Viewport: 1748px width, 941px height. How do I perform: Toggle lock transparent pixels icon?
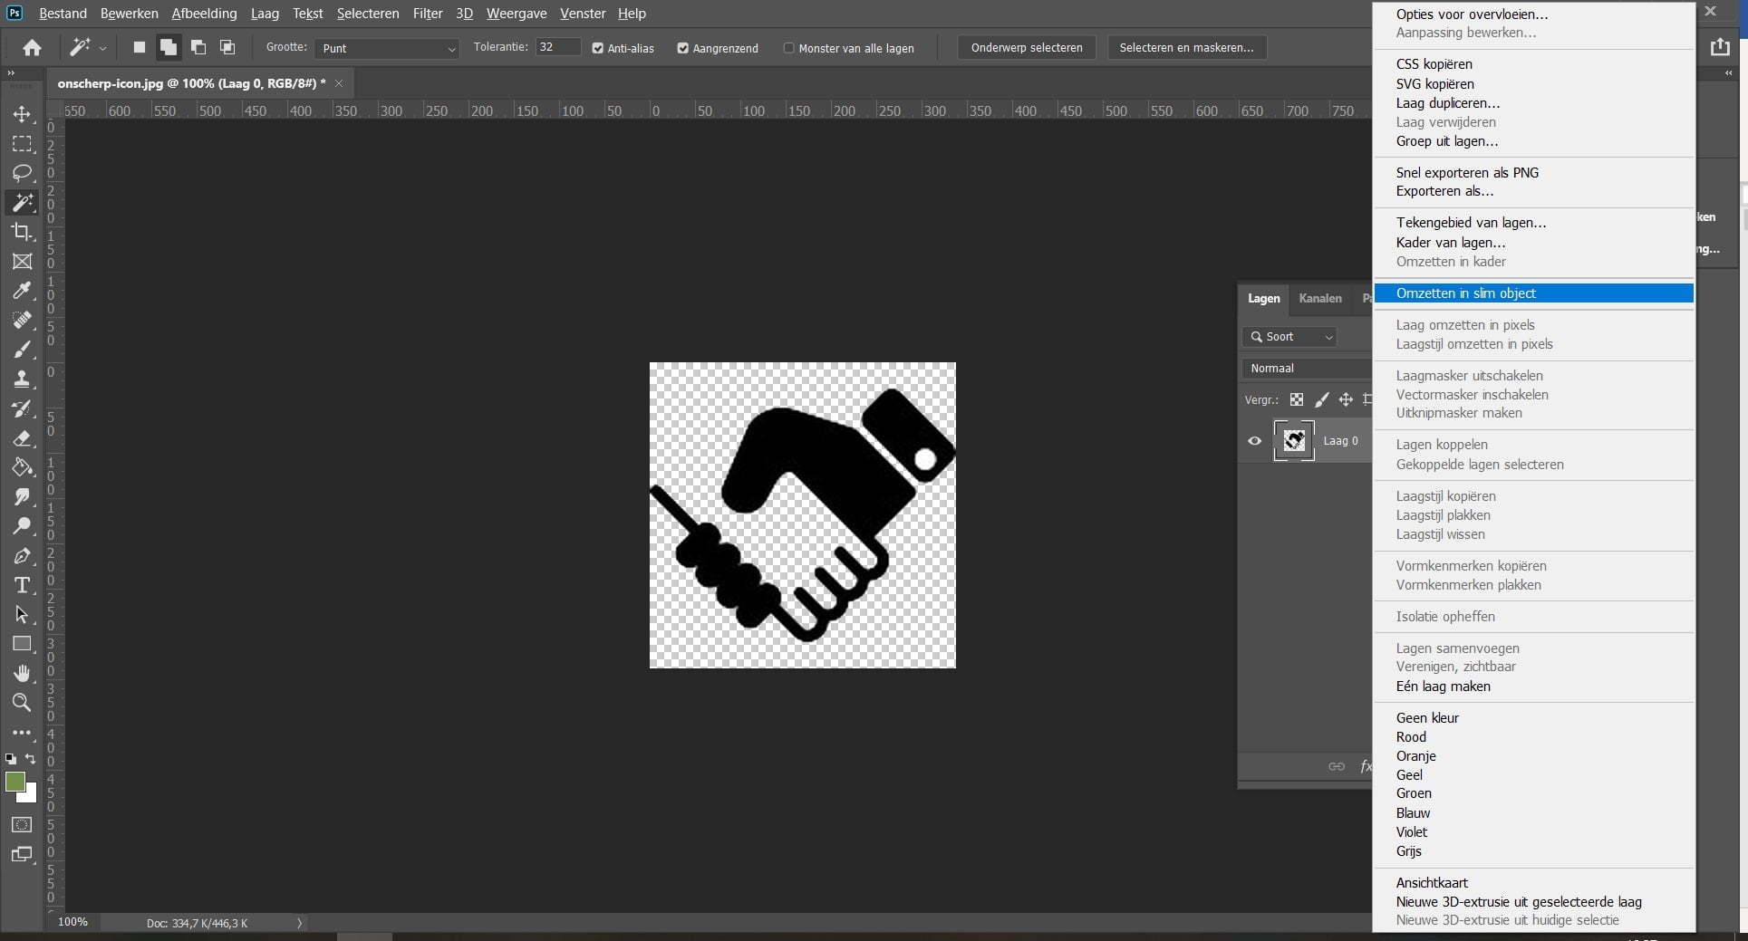(x=1297, y=399)
